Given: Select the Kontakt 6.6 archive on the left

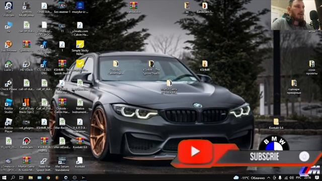Looking at the screenshot, I should pos(80,143).
